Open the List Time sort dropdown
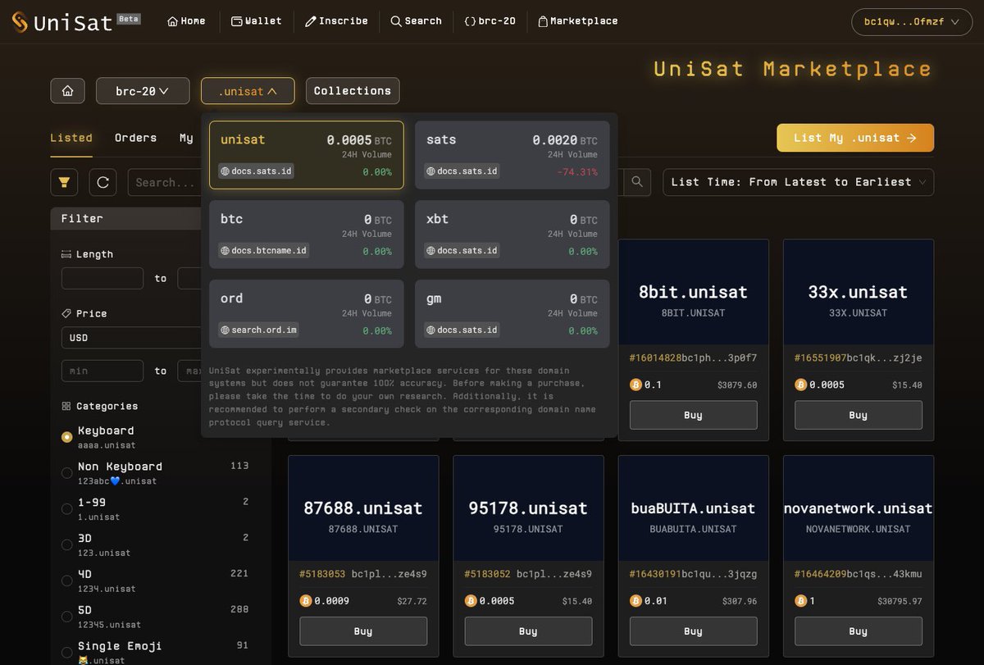Image resolution: width=984 pixels, height=665 pixels. tap(798, 182)
